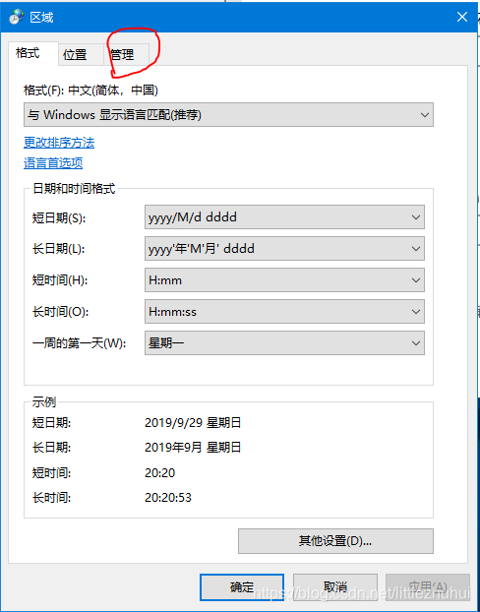Click the 区域 window title text

(41, 18)
